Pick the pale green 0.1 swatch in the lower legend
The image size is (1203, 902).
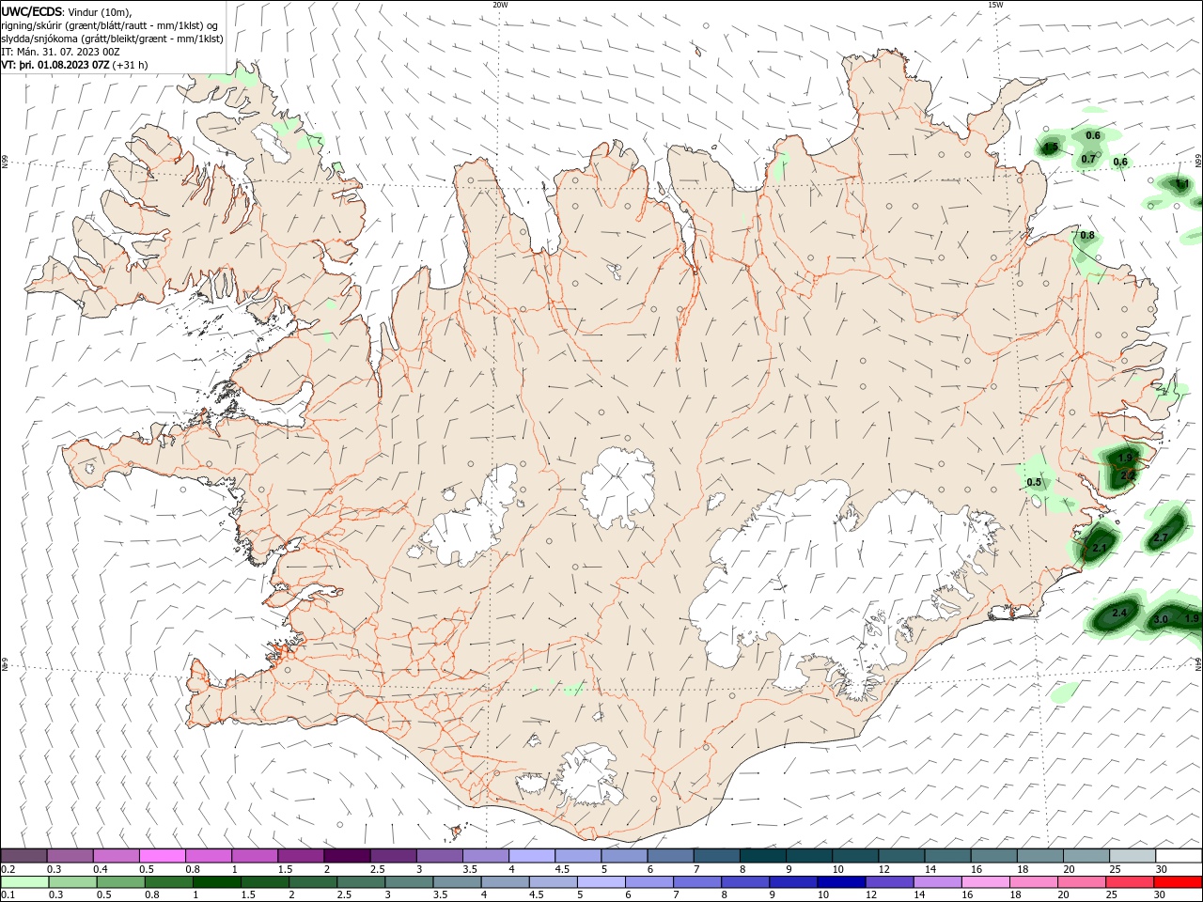(23, 882)
